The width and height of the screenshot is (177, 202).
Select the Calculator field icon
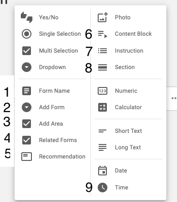pyautogui.click(x=103, y=107)
